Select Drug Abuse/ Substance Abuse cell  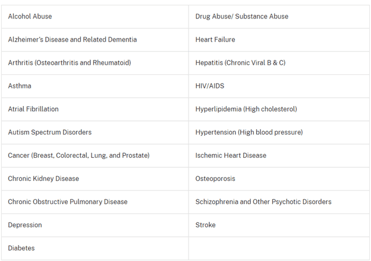point(241,17)
